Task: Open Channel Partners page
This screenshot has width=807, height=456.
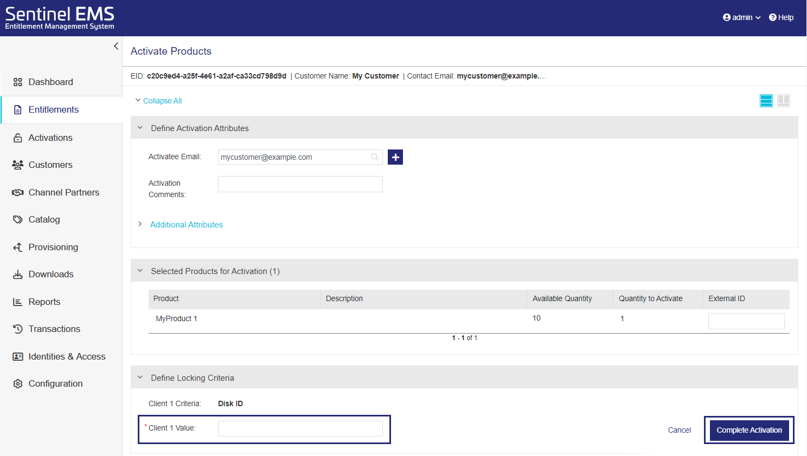Action: 63,192
